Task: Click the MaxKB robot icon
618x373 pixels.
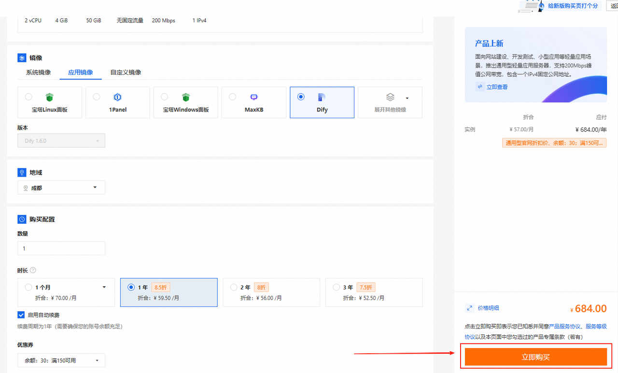Action: coord(254,97)
